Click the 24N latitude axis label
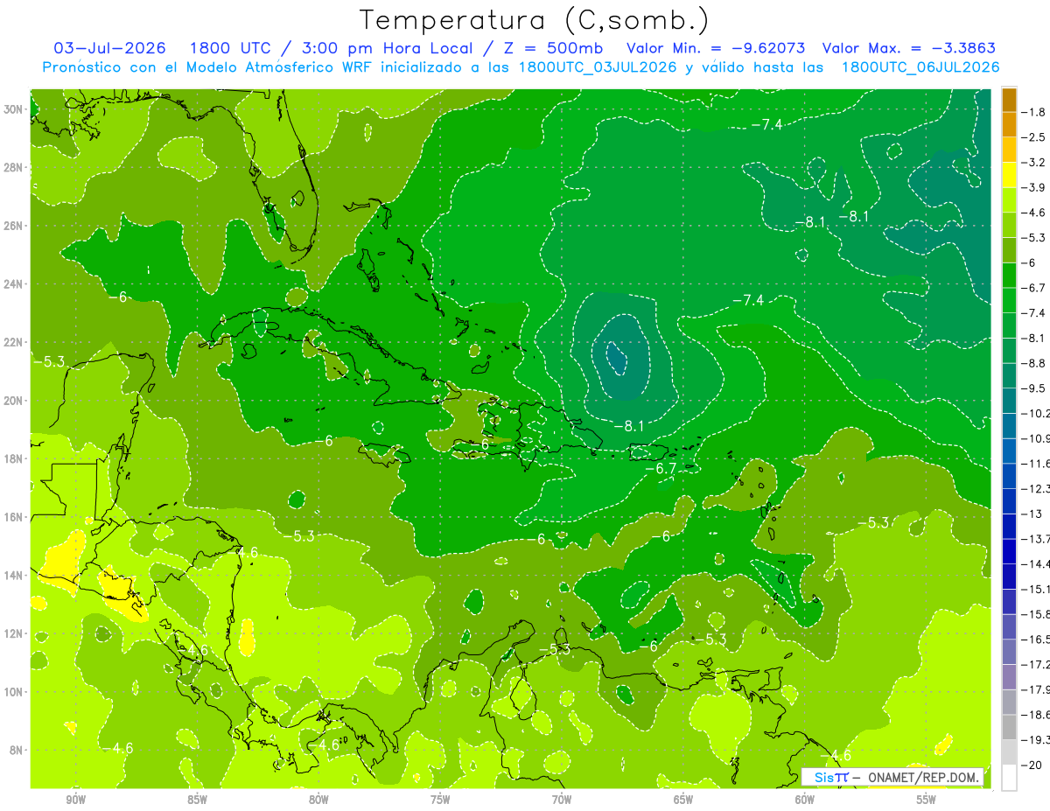 click(14, 283)
